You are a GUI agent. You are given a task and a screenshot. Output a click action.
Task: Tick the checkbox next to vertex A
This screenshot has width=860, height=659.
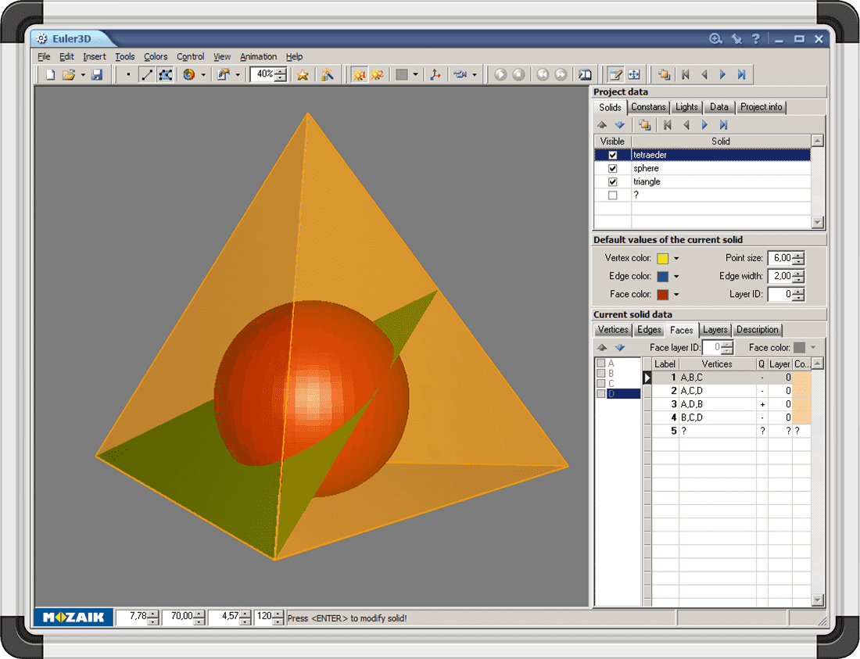pyautogui.click(x=601, y=364)
